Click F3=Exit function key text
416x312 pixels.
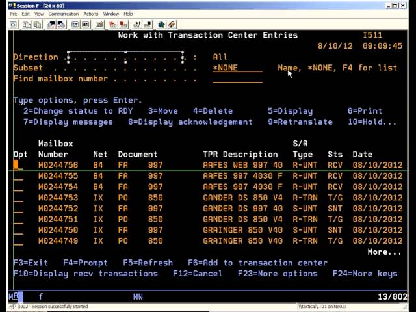[31, 263]
